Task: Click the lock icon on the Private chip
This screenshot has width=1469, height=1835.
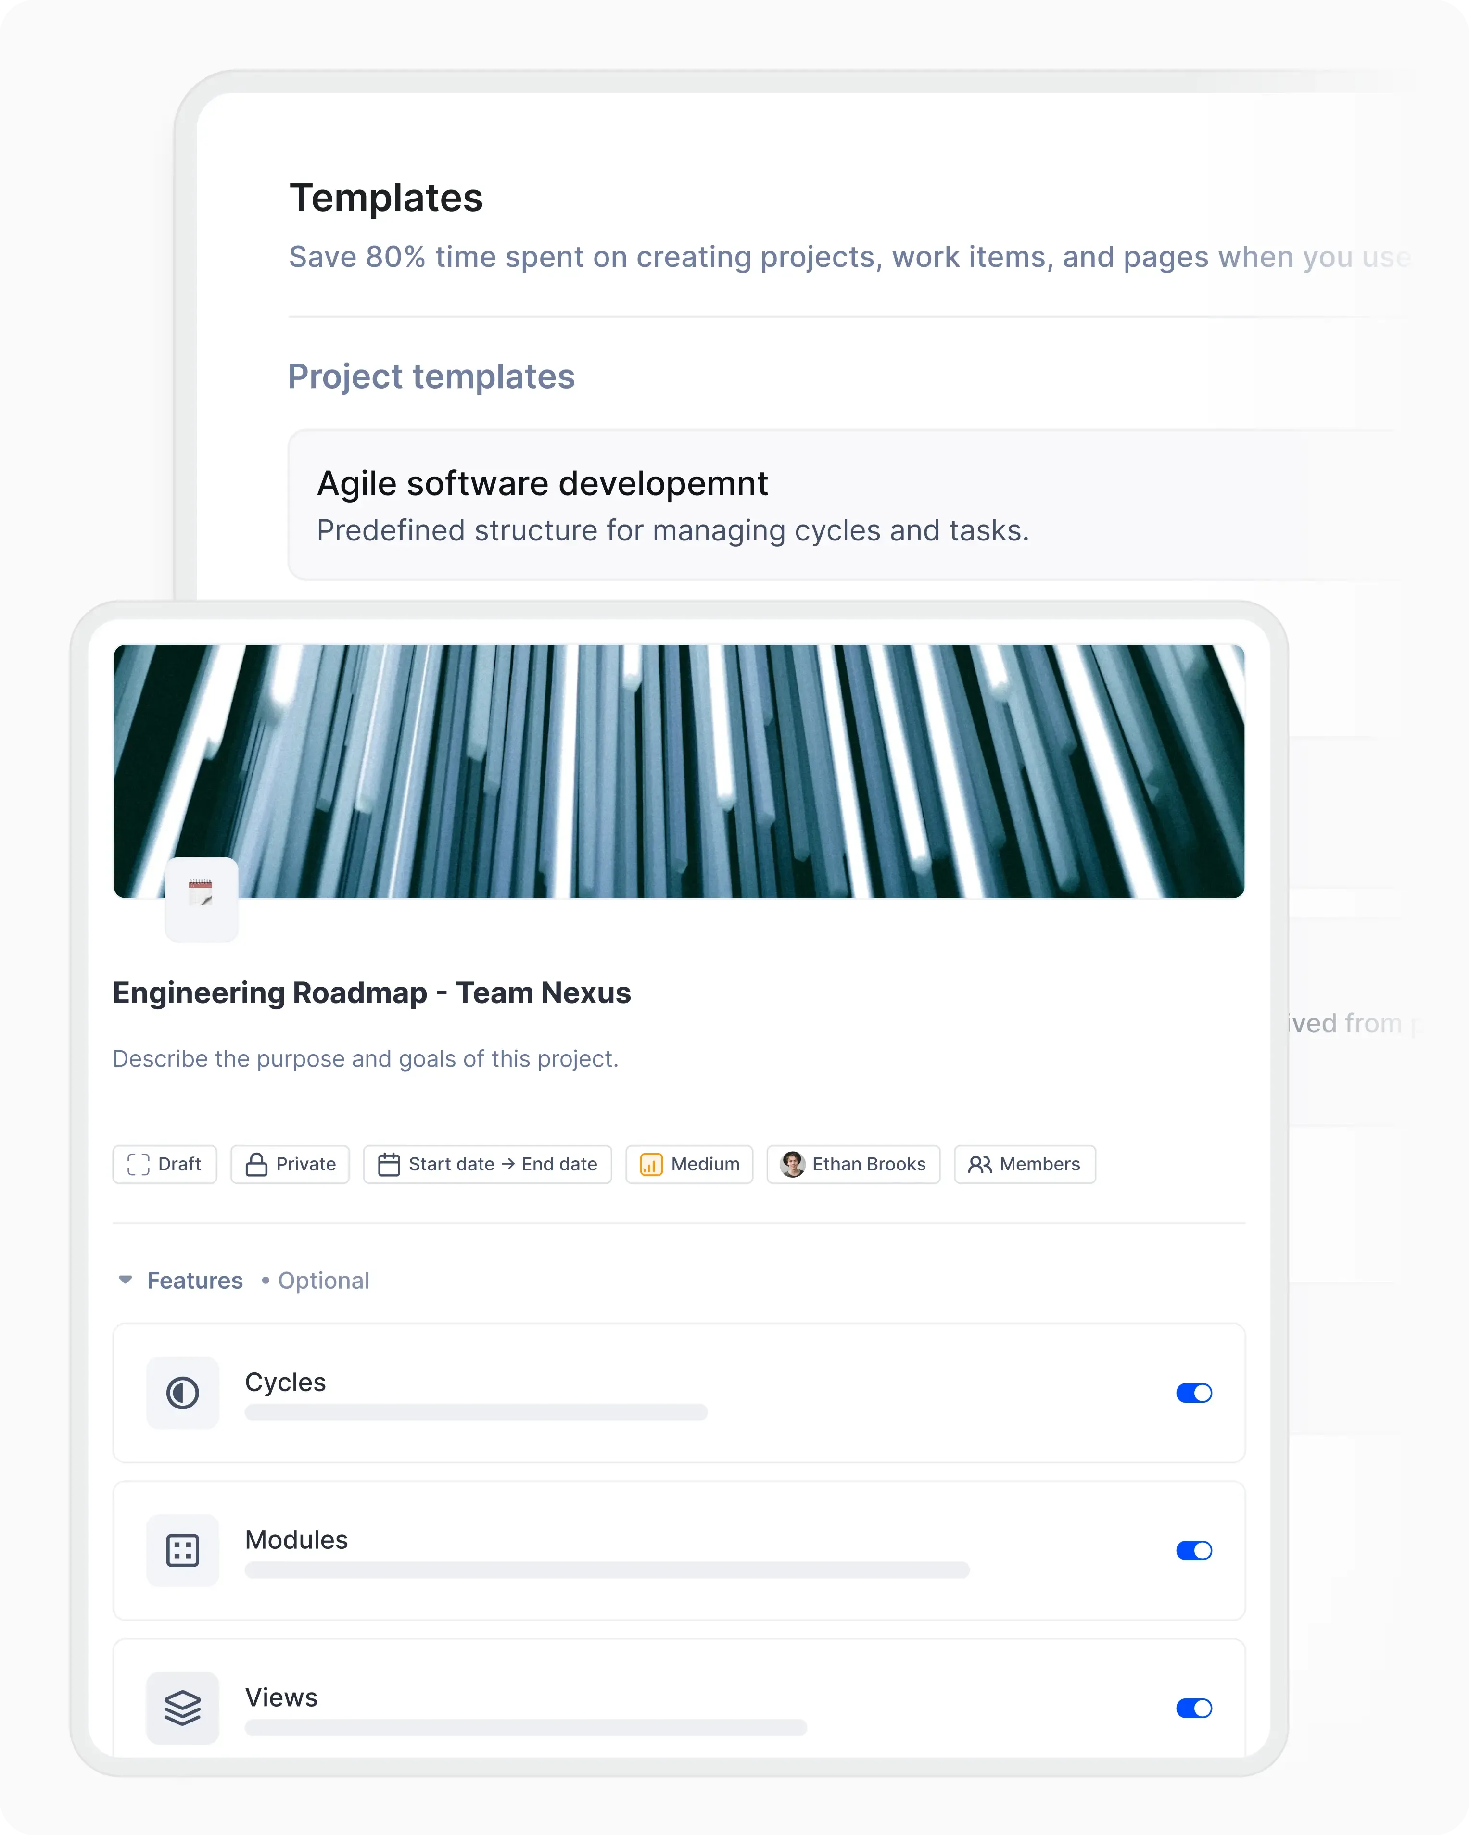Action: coord(254,1164)
